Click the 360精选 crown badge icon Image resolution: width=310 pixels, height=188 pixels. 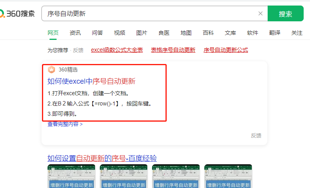tap(51, 70)
